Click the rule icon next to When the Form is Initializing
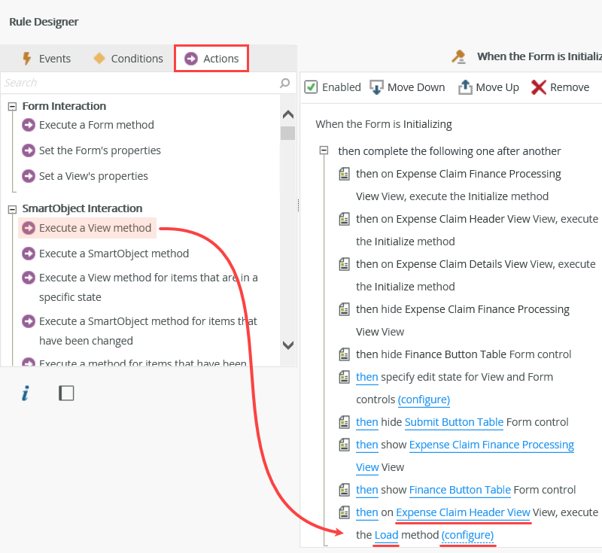This screenshot has width=602, height=553. pos(461,56)
